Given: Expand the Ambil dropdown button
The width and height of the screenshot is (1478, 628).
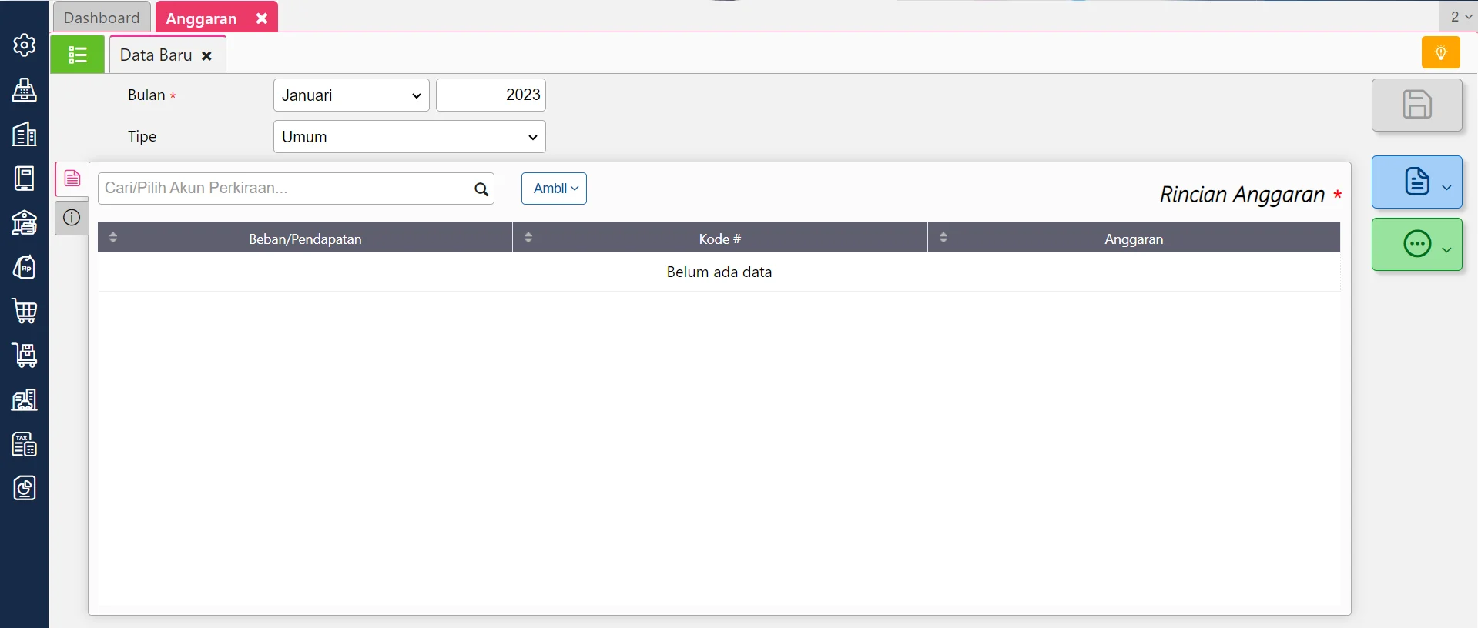Looking at the screenshot, I should 554,189.
